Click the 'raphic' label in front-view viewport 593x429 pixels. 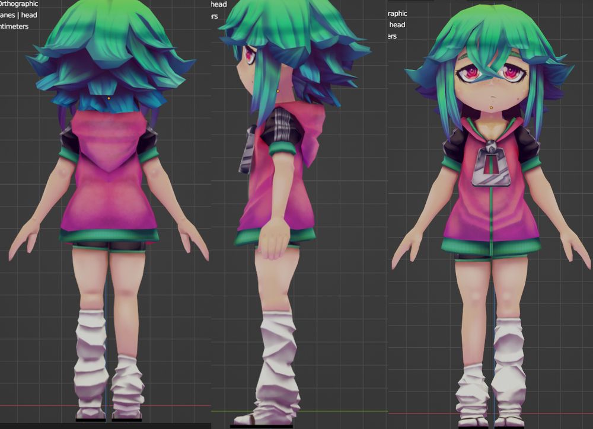pos(397,14)
